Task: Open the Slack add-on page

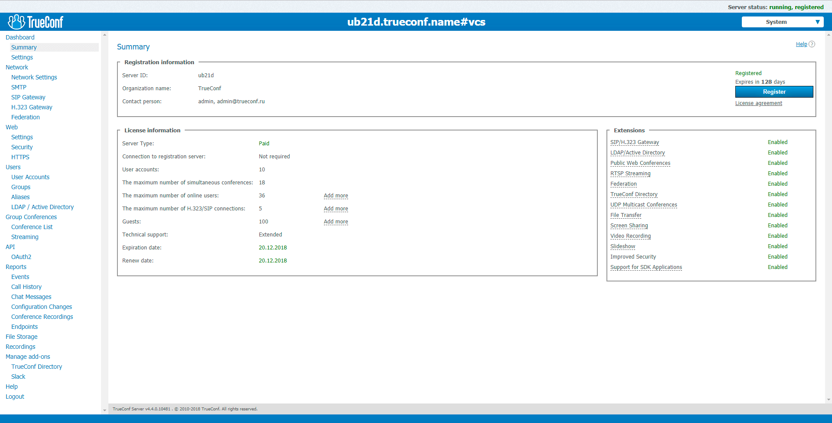Action: [18, 376]
